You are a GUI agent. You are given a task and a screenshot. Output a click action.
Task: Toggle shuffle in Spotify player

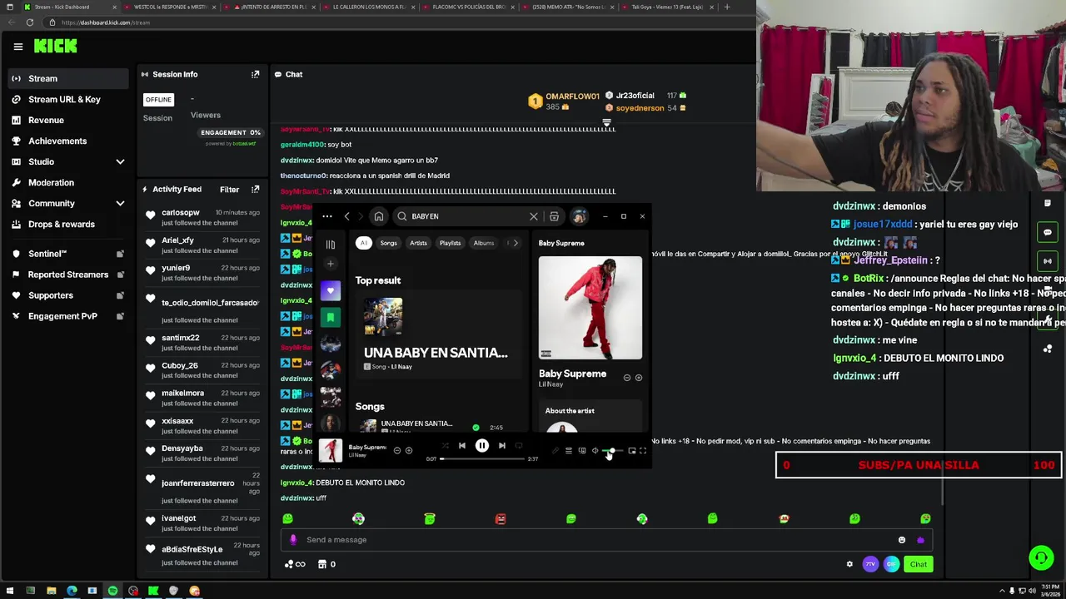(446, 446)
